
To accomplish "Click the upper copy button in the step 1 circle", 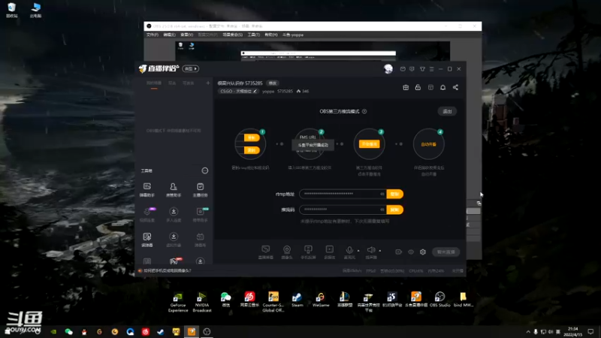I will click(252, 137).
